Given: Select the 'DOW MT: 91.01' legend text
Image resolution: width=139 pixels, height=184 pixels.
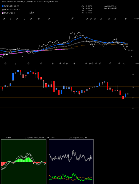Looking at the screenshot, I should pyautogui.click(x=12, y=9).
